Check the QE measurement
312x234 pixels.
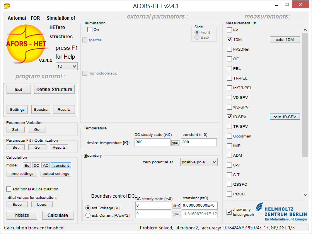click(x=229, y=59)
